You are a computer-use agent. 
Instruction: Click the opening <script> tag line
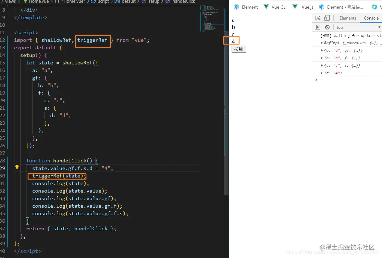click(x=26, y=33)
